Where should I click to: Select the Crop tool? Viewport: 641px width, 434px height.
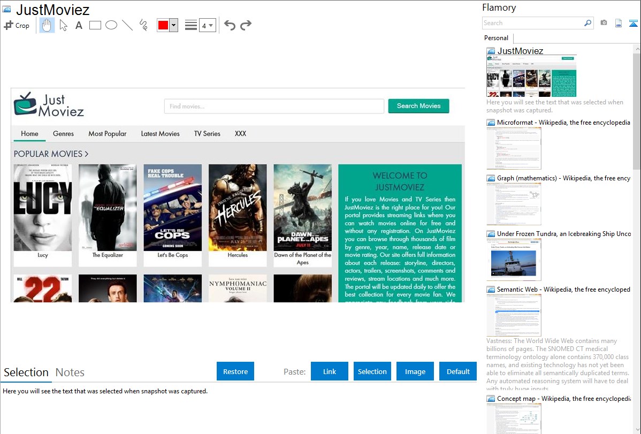coord(17,25)
